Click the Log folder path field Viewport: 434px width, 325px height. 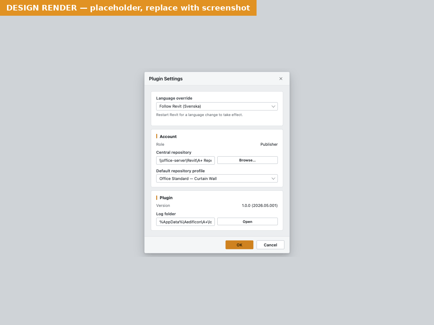[x=185, y=222]
